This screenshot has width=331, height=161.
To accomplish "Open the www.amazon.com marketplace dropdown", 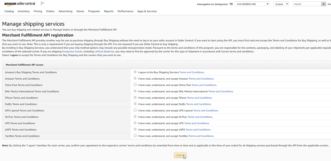I will [252, 4].
